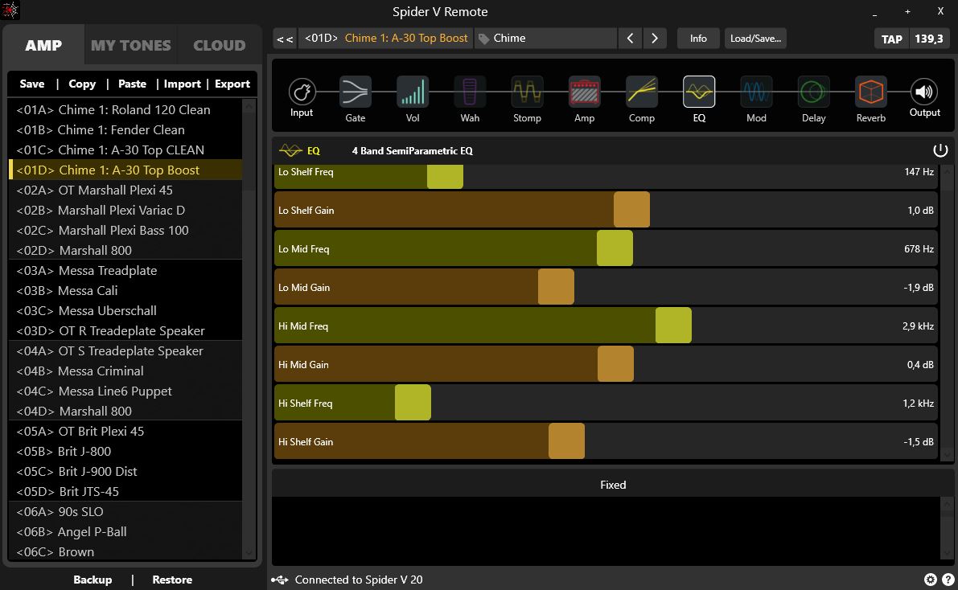Toggle the EQ power button off
The height and width of the screenshot is (590, 958).
click(x=940, y=150)
